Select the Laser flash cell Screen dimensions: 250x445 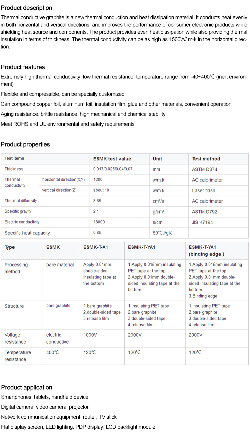tap(204, 191)
